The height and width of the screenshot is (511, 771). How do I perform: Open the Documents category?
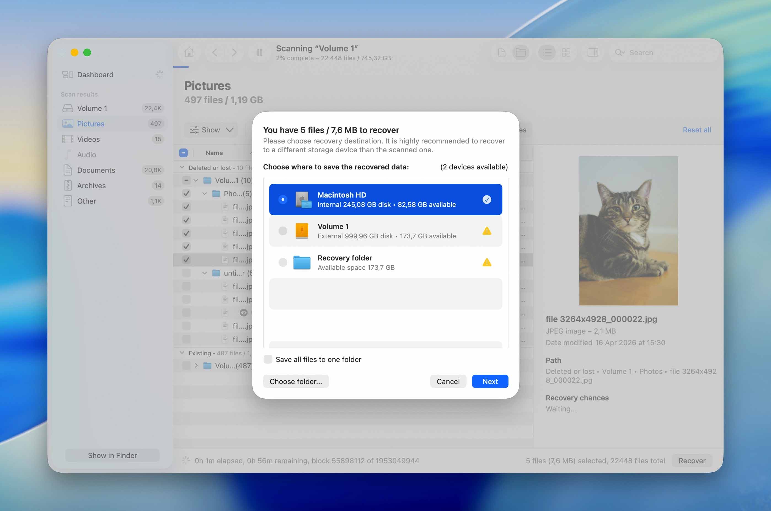click(113, 170)
